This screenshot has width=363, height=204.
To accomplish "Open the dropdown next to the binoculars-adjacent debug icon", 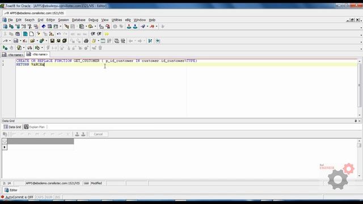I will [42, 48].
